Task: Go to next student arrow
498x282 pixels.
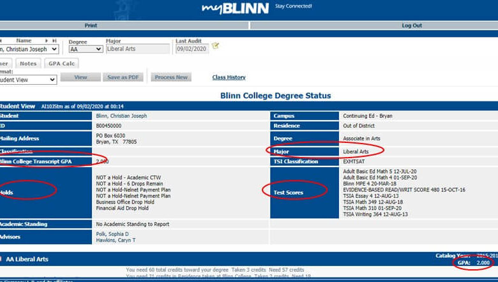Action: click(47, 41)
